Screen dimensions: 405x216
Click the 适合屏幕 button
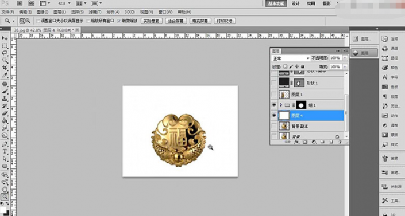pos(176,21)
